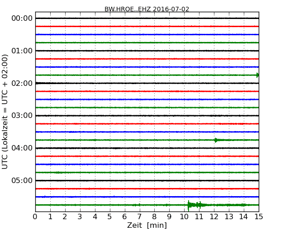Click the signal onset at the end of 01:45 trace

click(258, 75)
